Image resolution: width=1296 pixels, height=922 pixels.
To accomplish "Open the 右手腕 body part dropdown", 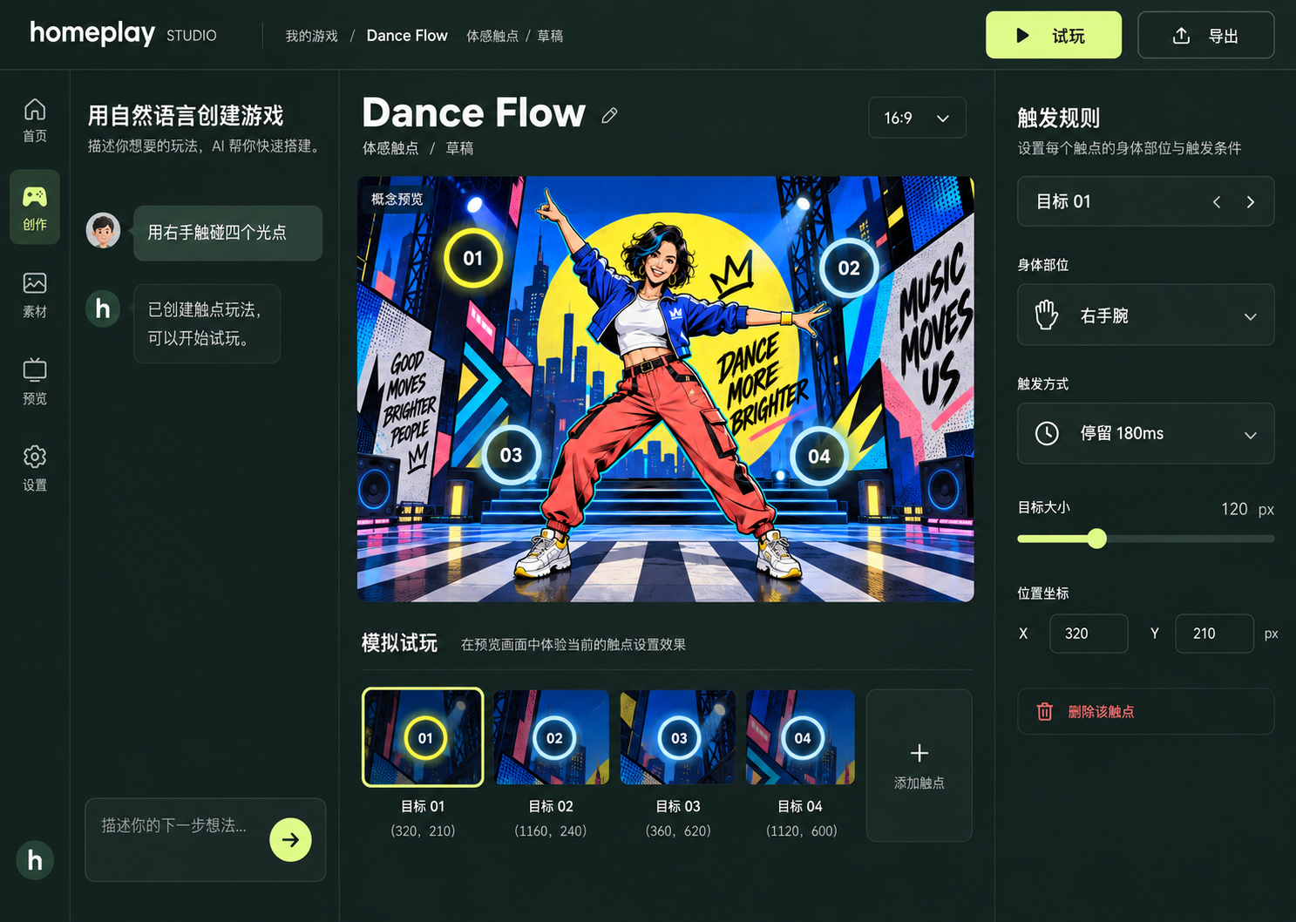I will pyautogui.click(x=1145, y=315).
